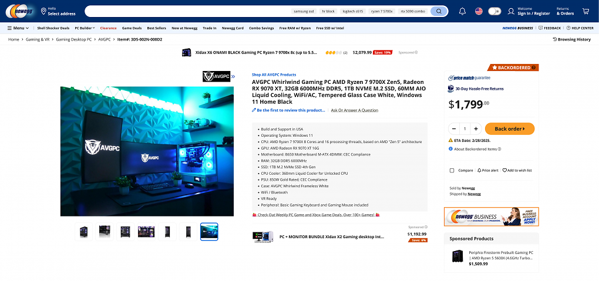Image resolution: width=599 pixels, height=281 pixels.
Task: Open price match guarantee info
Action: [469, 78]
